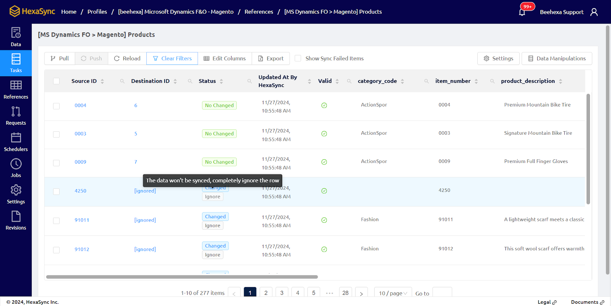Select checkbox for row 0009
Viewport: 611px width, 306px height.
tap(56, 163)
